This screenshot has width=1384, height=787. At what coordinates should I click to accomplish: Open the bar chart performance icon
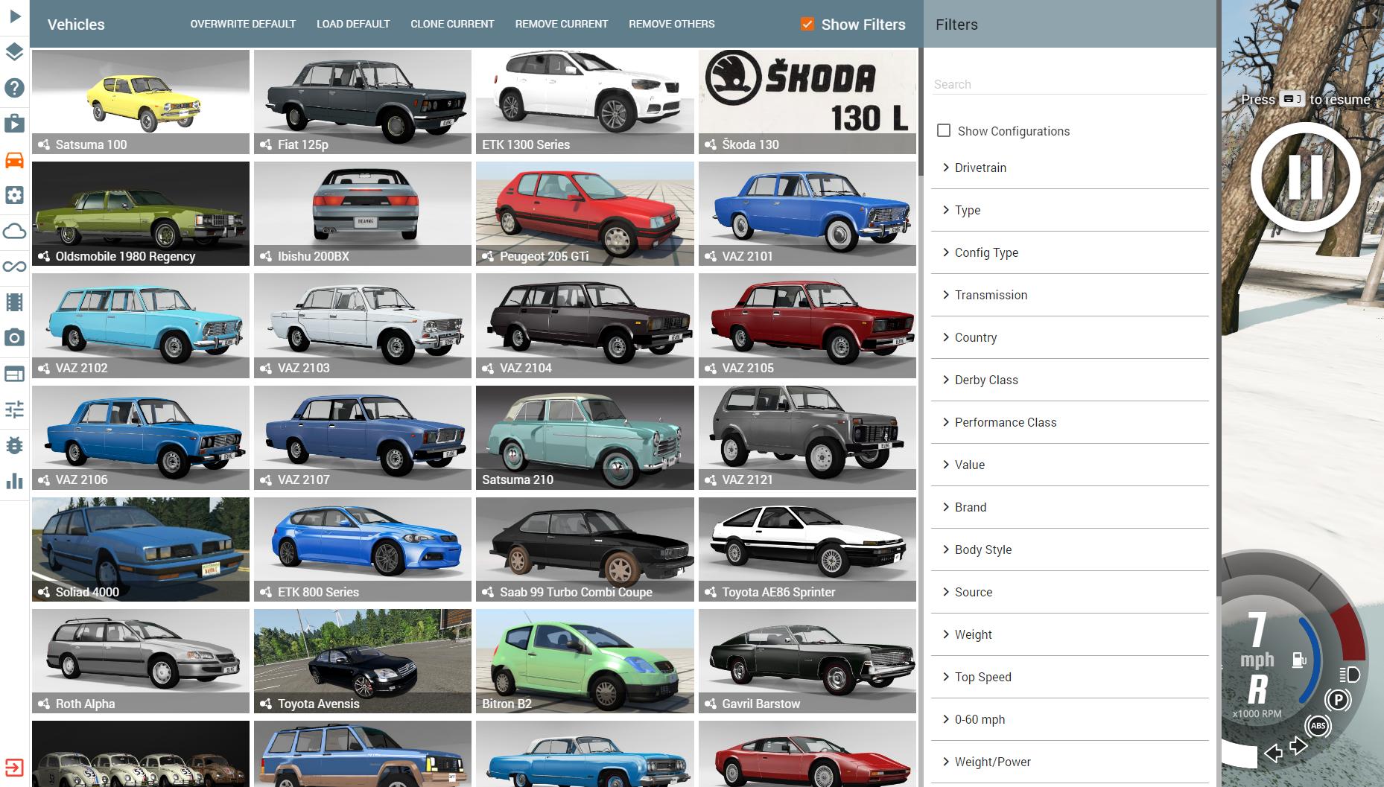pos(15,481)
